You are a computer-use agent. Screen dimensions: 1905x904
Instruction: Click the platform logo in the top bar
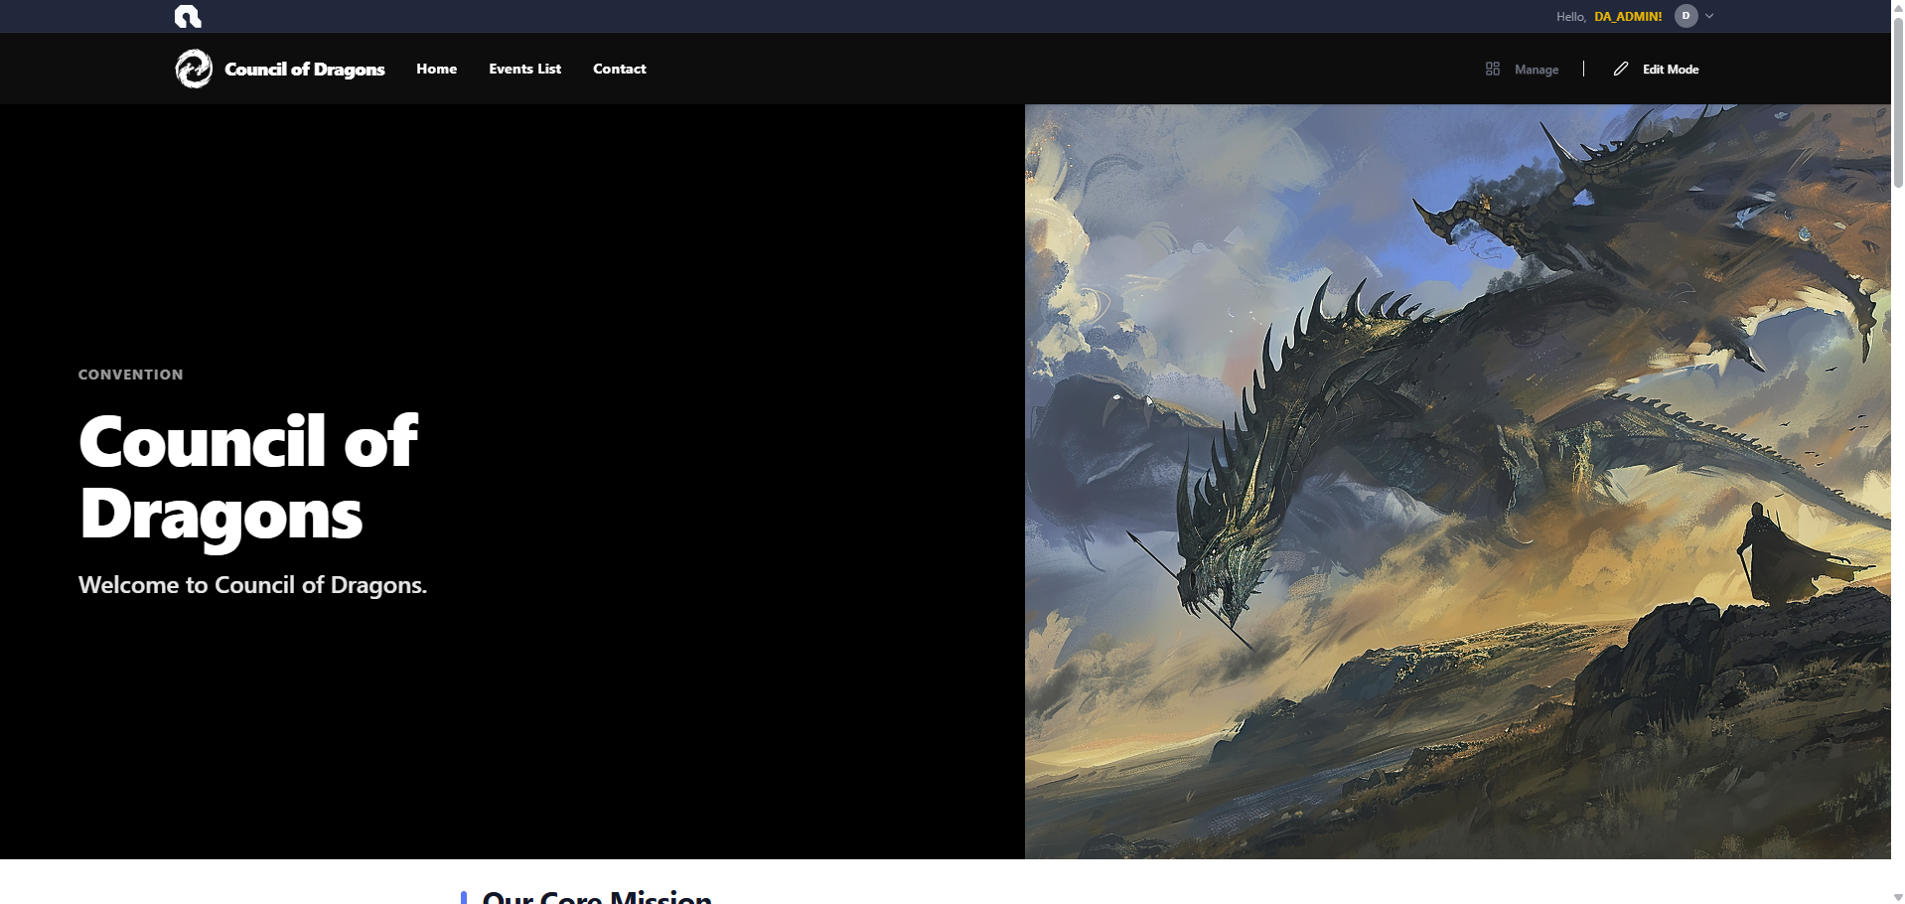coord(188,16)
